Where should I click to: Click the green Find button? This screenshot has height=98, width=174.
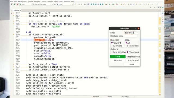(118, 57)
